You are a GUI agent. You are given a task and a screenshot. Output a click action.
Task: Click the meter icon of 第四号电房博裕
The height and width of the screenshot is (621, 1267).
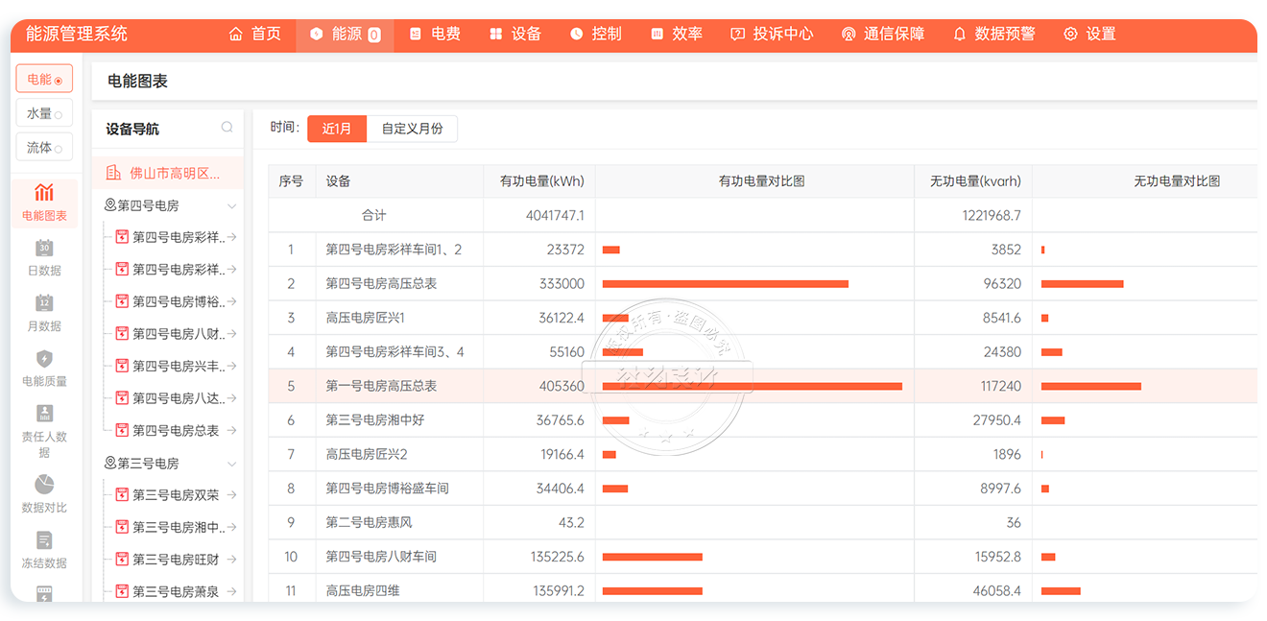(122, 301)
